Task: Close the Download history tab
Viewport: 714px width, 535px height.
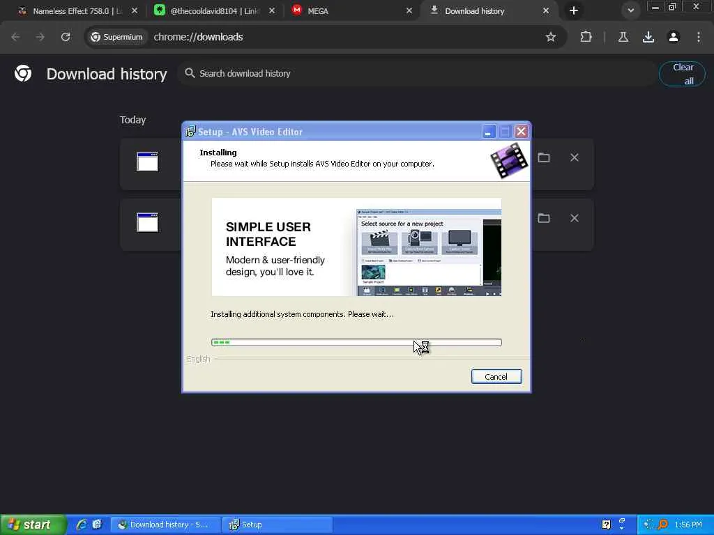Action: (546, 10)
